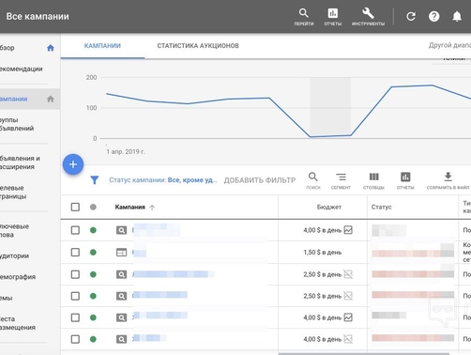Click the Поиск icon above the table
Image resolution: width=471 pixels, height=355 pixels.
coord(313,180)
